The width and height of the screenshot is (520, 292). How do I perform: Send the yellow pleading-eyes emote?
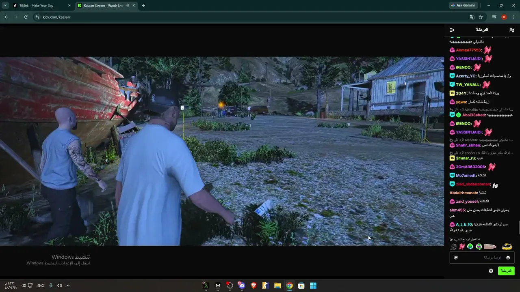pos(507,246)
